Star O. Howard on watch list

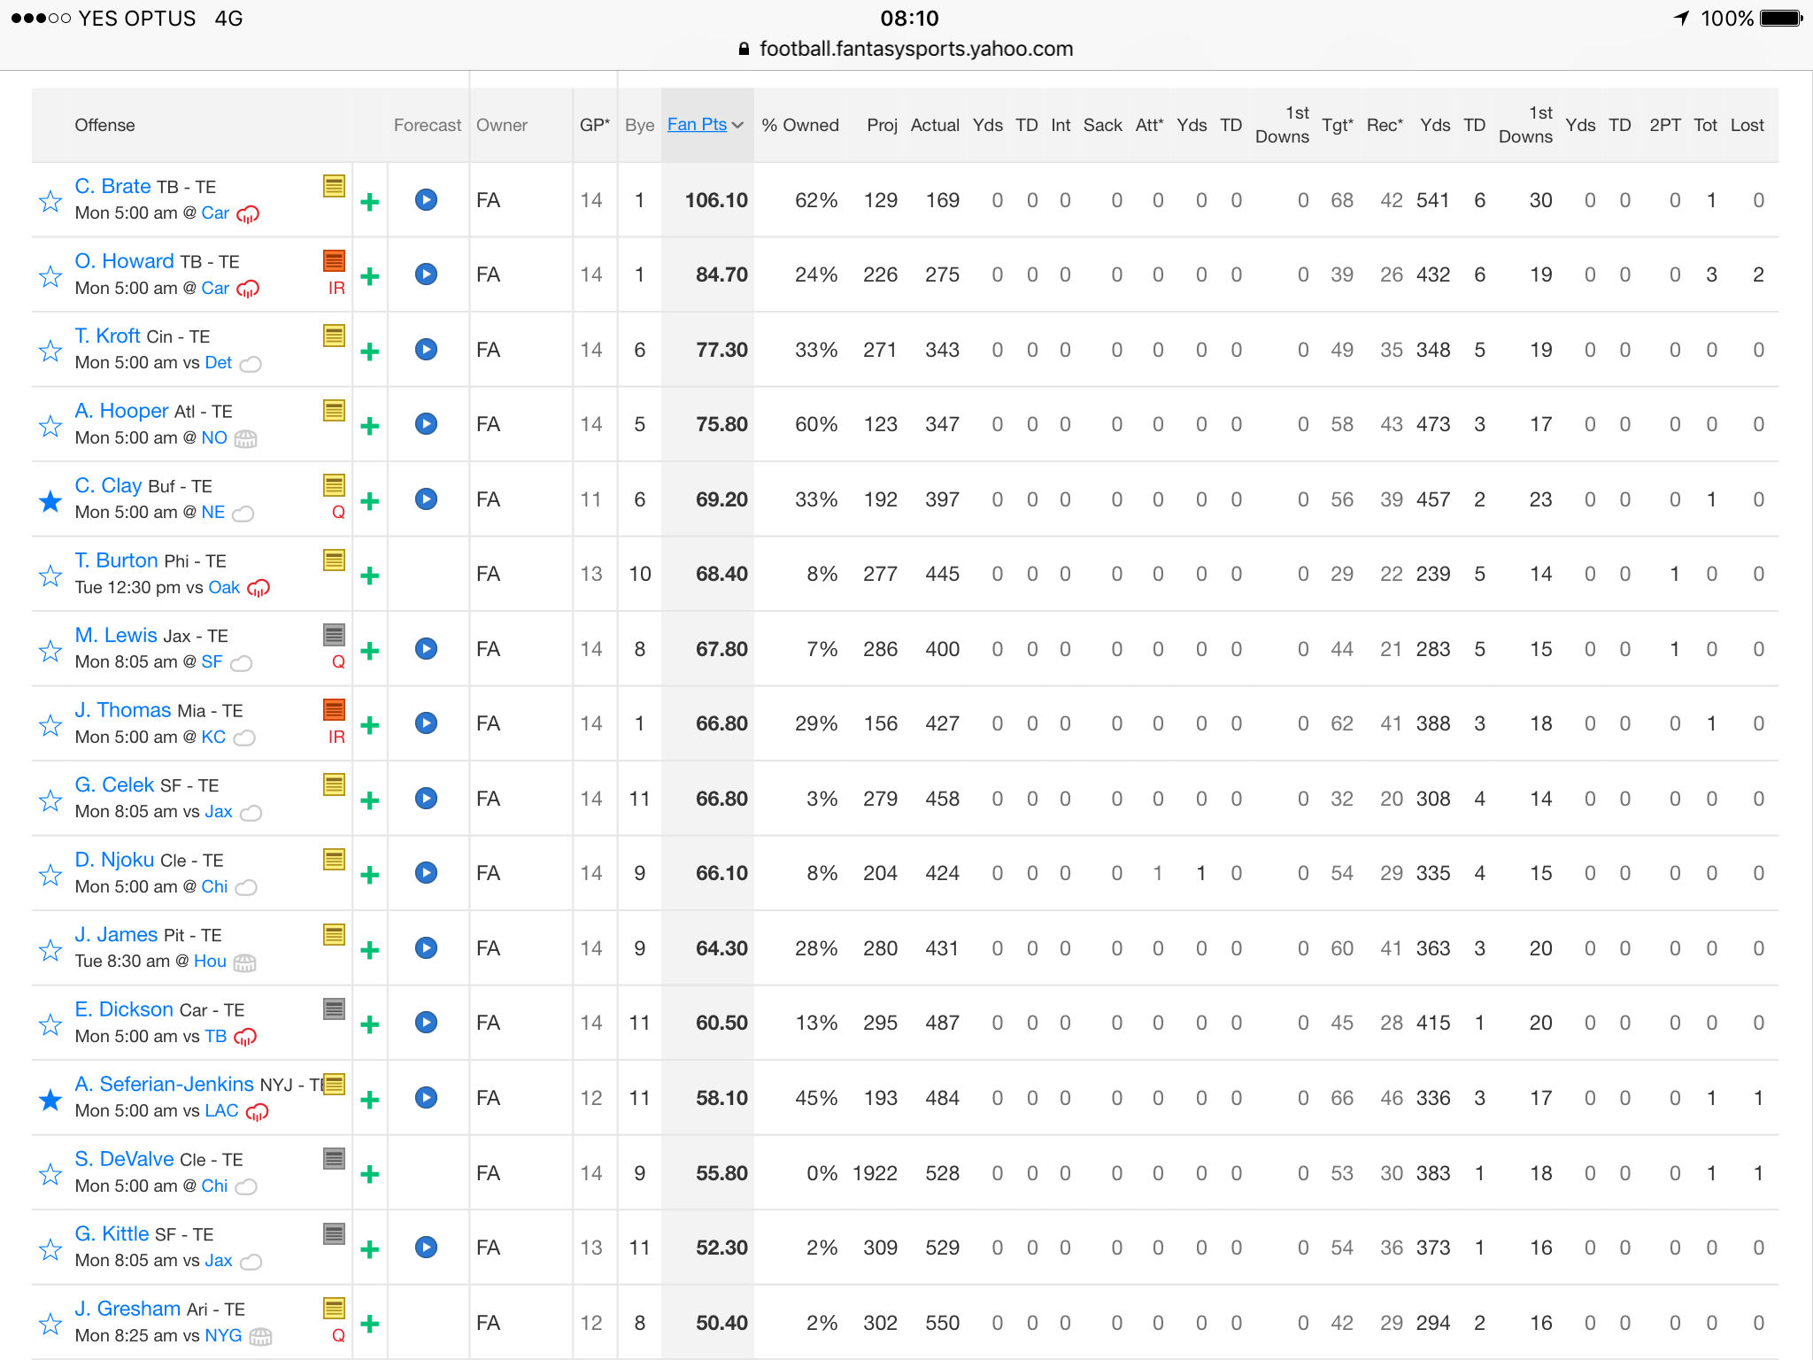[x=50, y=276]
